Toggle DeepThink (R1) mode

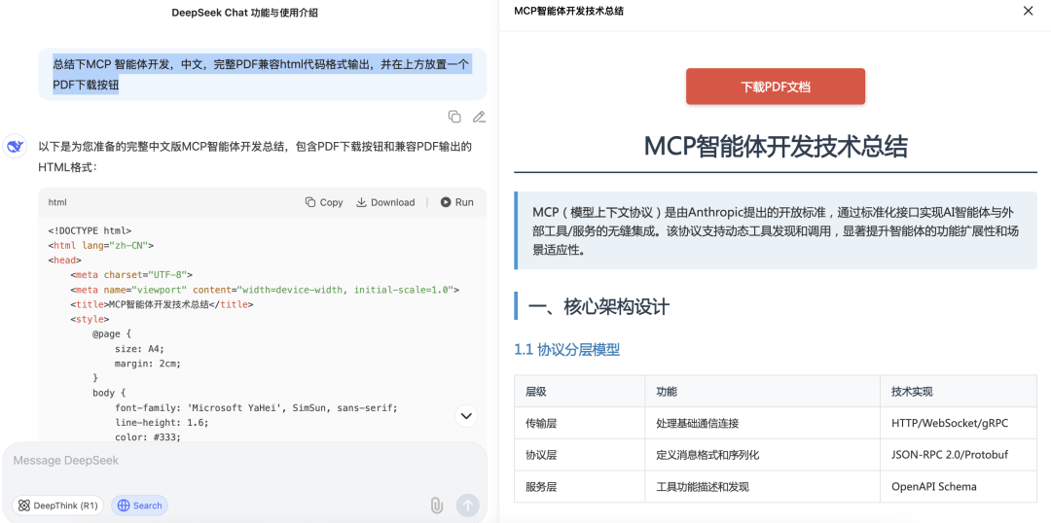click(x=57, y=506)
